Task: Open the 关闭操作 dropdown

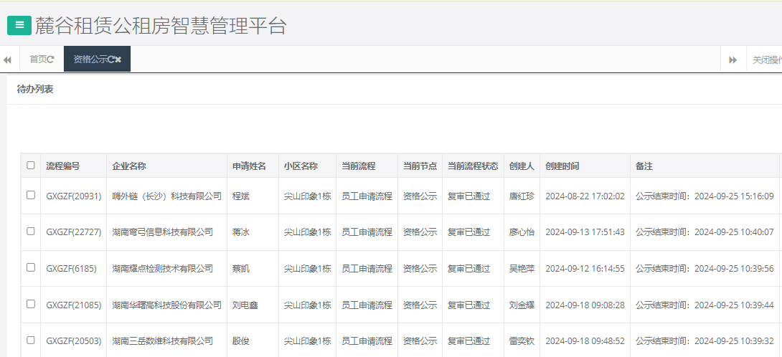Action: pyautogui.click(x=765, y=59)
